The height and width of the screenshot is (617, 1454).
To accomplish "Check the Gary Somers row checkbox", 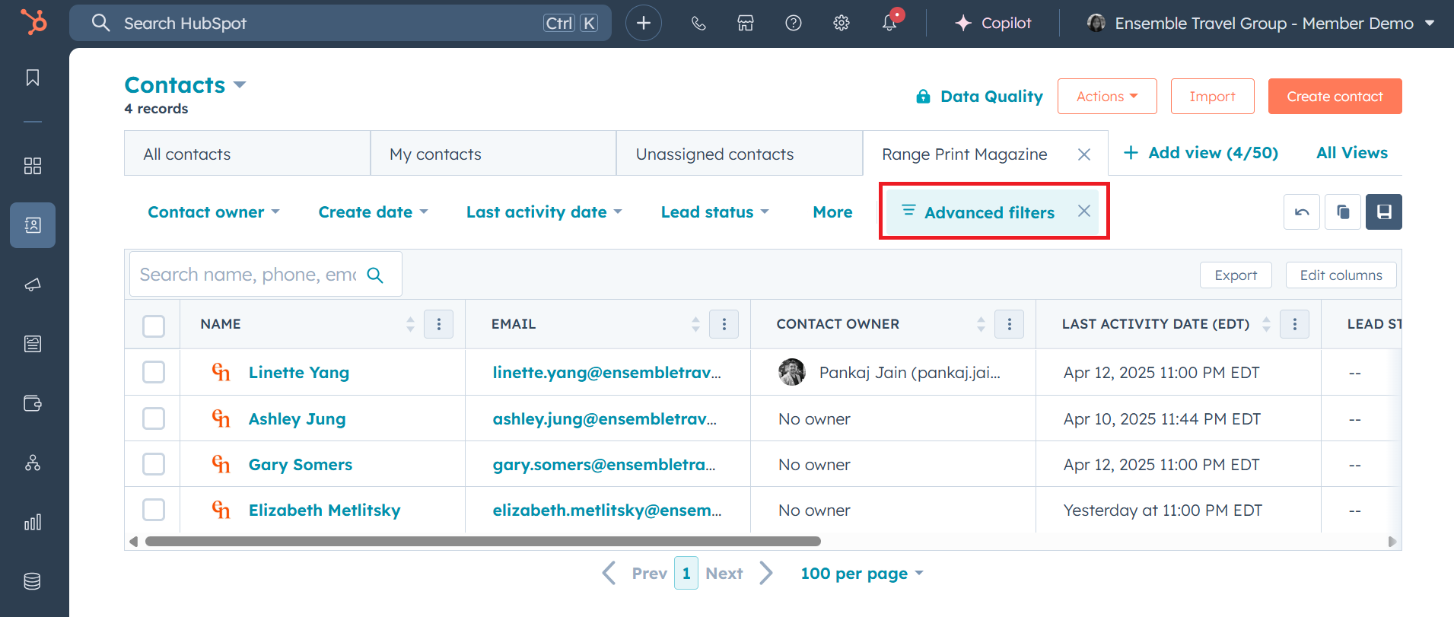I will pos(154,464).
